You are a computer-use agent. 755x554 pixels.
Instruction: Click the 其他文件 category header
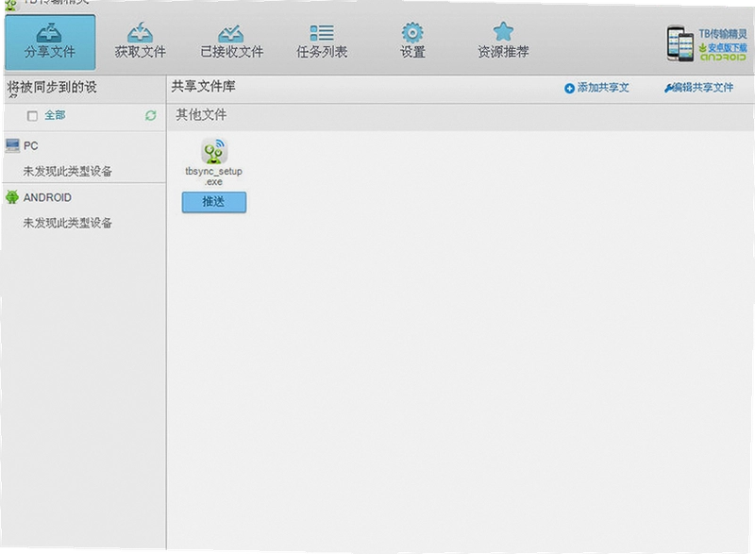201,114
